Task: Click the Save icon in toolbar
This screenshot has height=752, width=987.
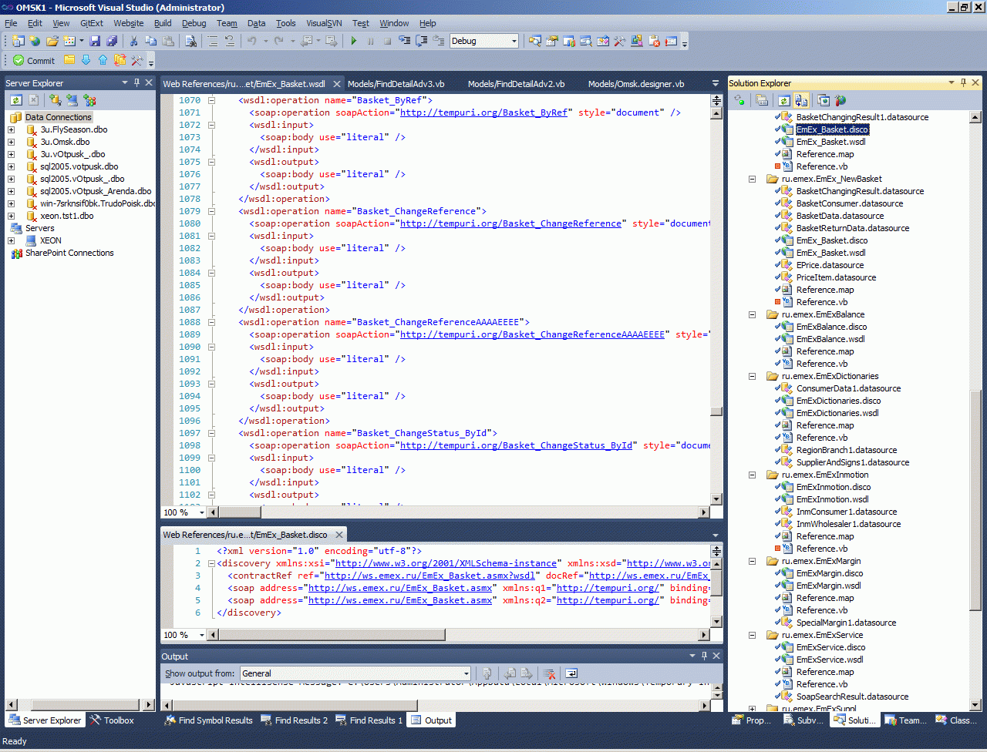Action: point(95,41)
